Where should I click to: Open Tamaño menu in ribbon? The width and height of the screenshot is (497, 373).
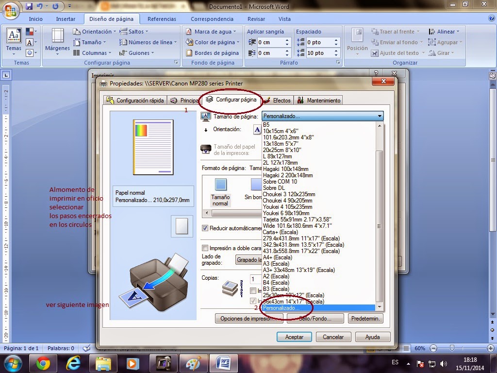(90, 42)
